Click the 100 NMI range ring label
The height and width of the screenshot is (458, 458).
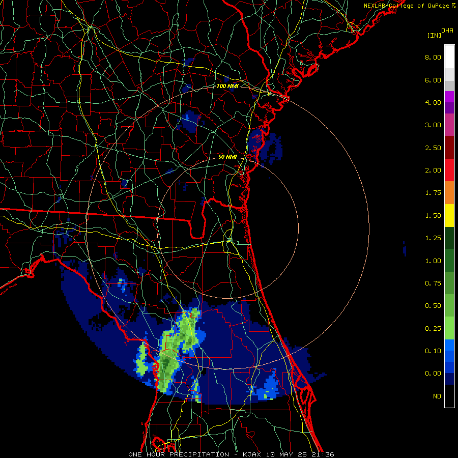click(227, 86)
